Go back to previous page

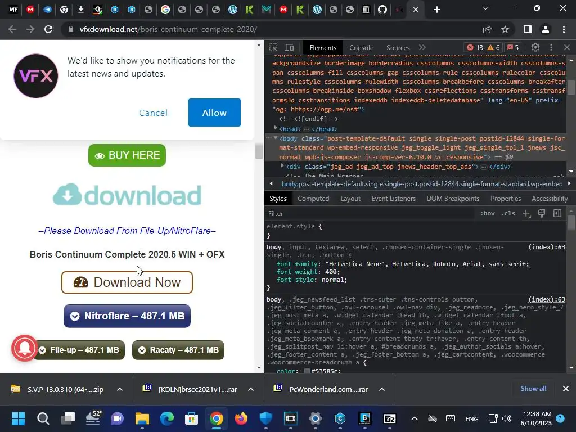coord(12,29)
